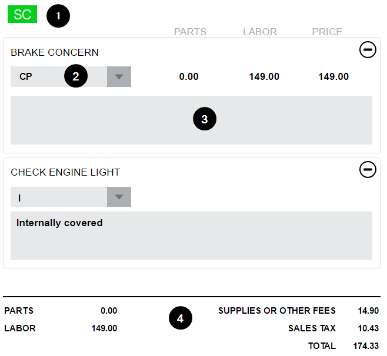Remove the Check Engine Light line with minus icon

(x=368, y=170)
